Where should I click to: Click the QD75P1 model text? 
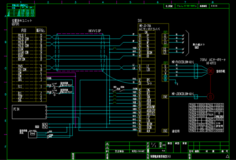[x=15, y=24]
